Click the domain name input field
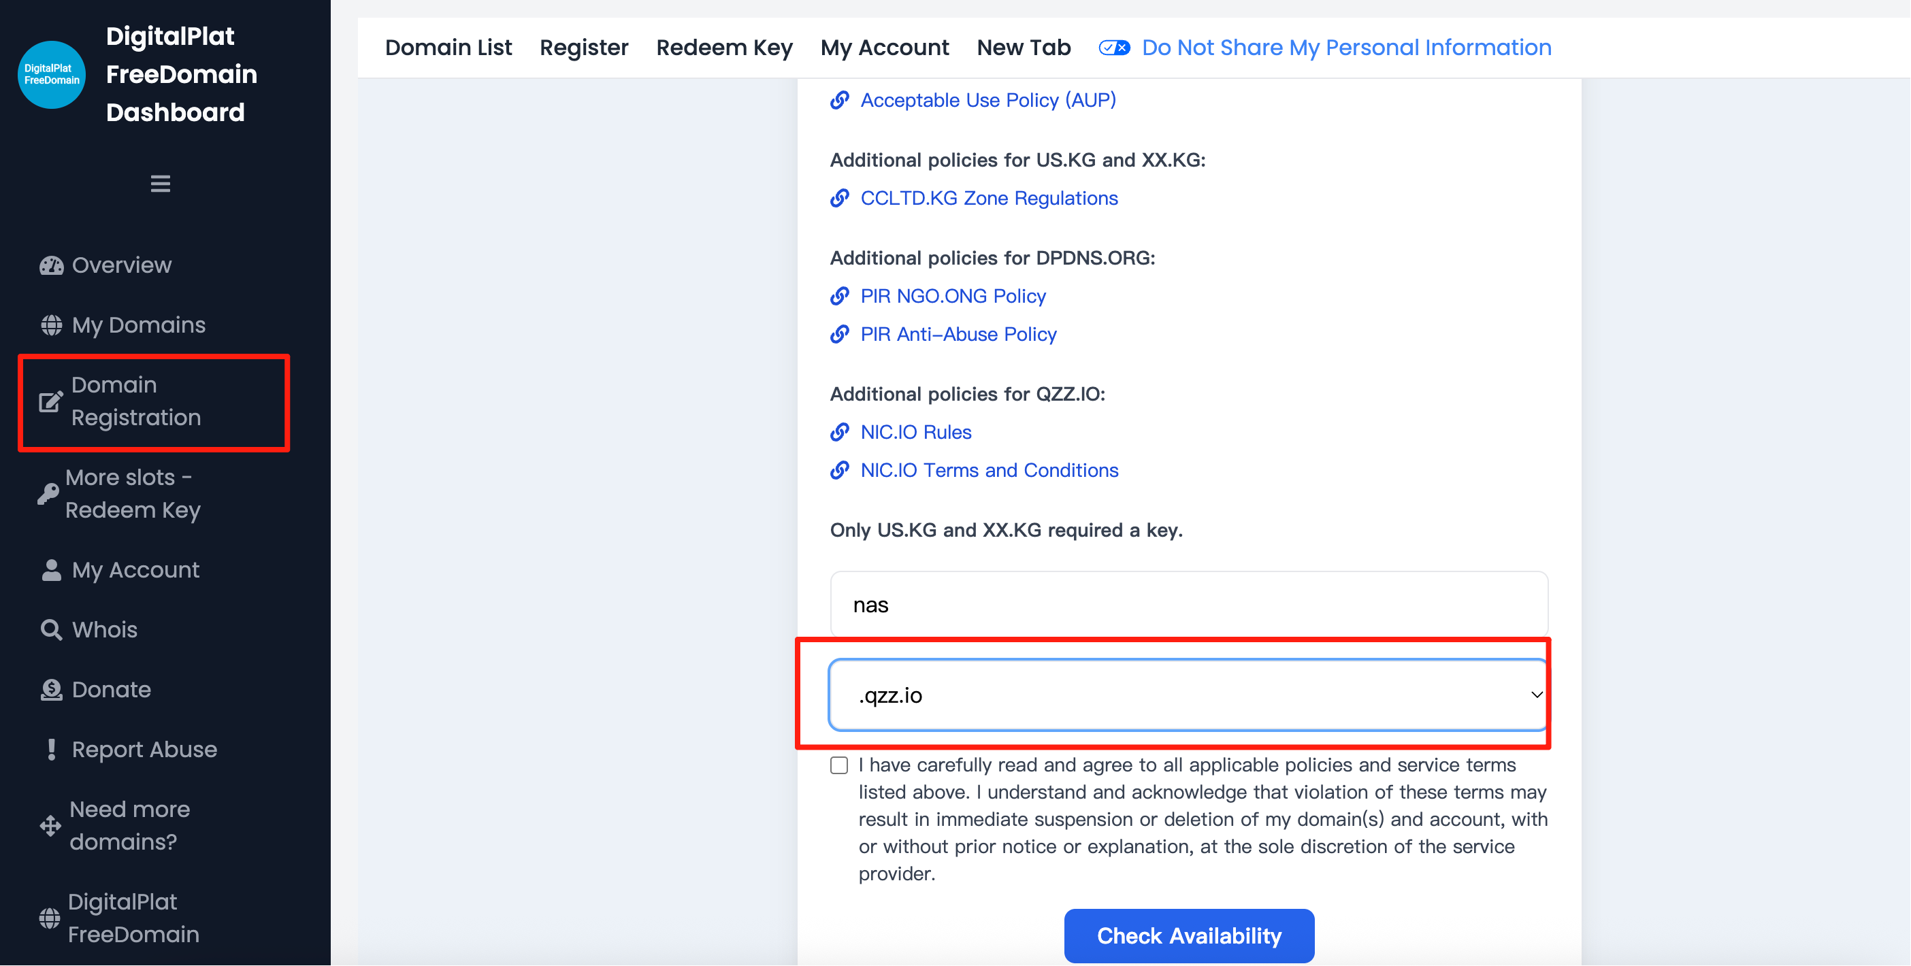Screen dimensions: 1911x966 click(x=1188, y=605)
